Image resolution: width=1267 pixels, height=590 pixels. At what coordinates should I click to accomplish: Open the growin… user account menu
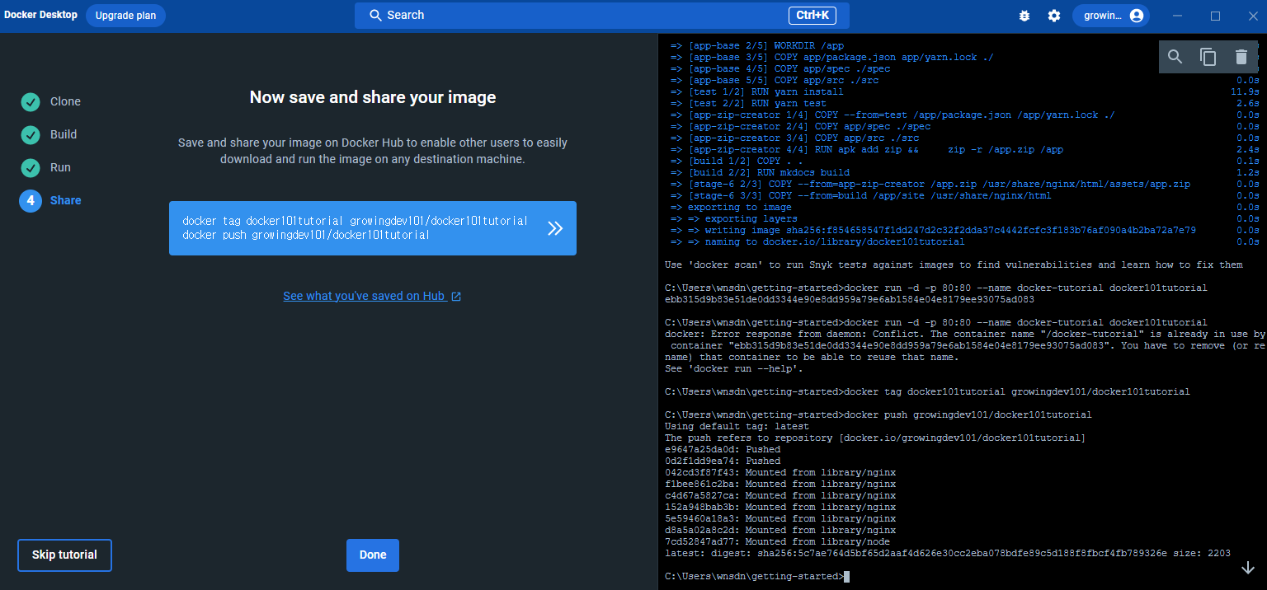click(x=1111, y=16)
